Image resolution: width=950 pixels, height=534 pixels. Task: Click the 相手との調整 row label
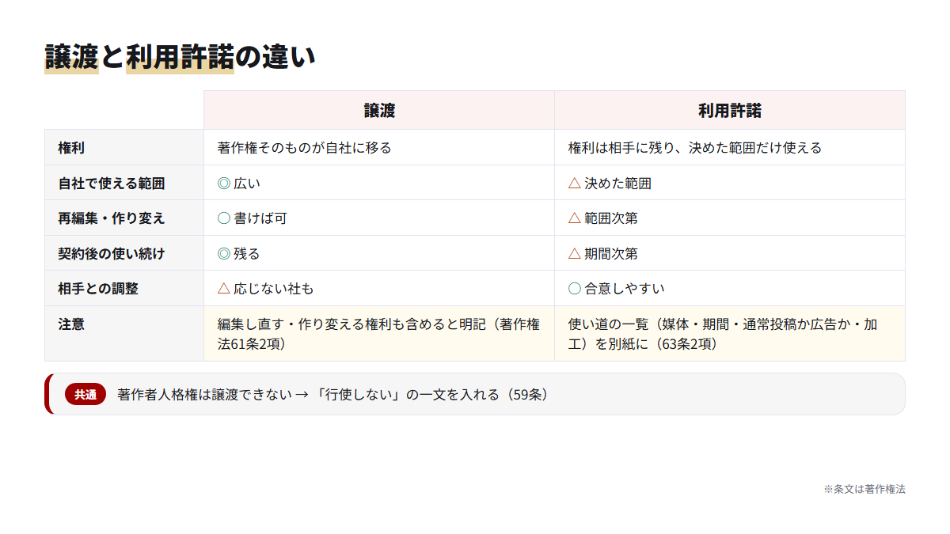[x=124, y=289]
